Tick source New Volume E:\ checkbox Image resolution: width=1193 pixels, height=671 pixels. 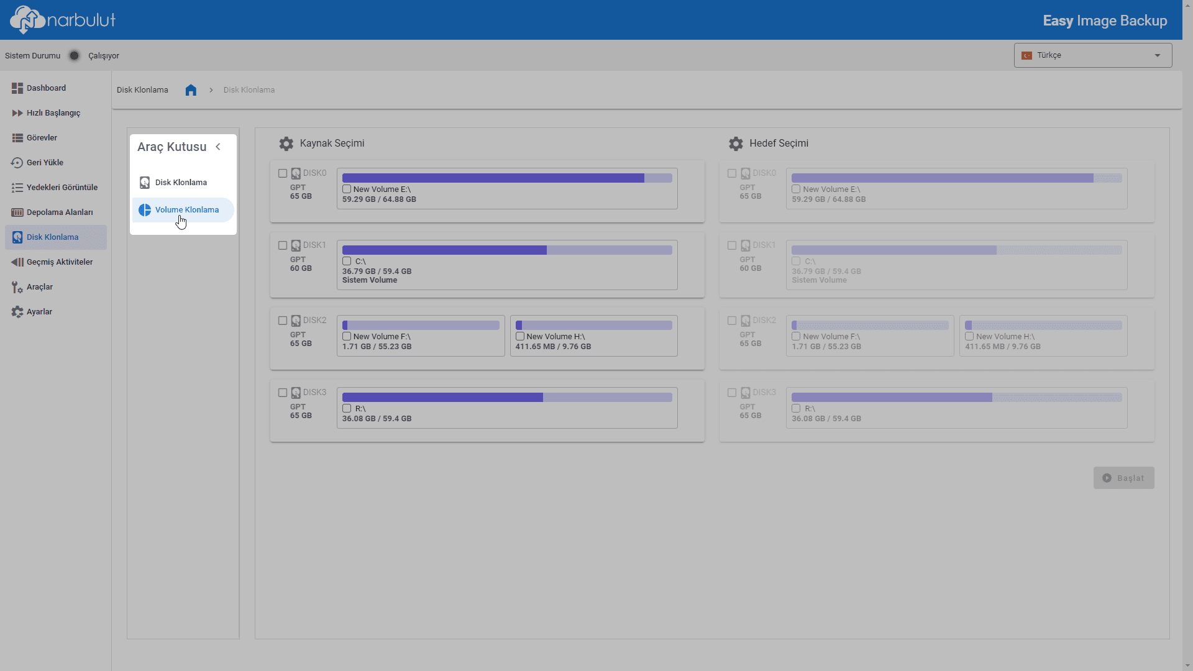[347, 189]
